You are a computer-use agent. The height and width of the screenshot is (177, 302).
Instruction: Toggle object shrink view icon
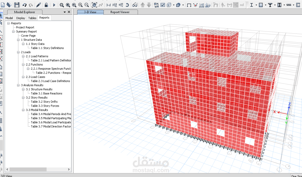156,5
